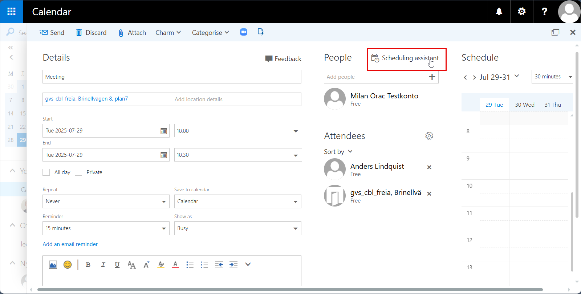Toggle numbered list
This screenshot has width=581, height=294.
coord(204,265)
